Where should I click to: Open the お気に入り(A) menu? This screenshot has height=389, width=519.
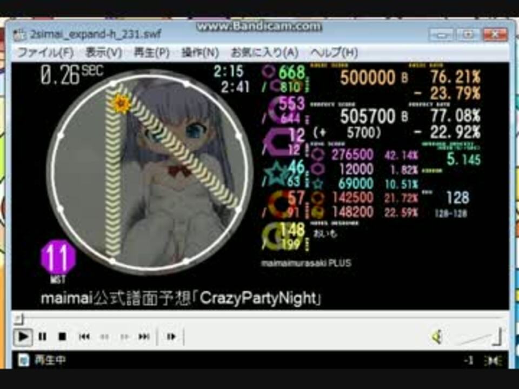click(264, 52)
